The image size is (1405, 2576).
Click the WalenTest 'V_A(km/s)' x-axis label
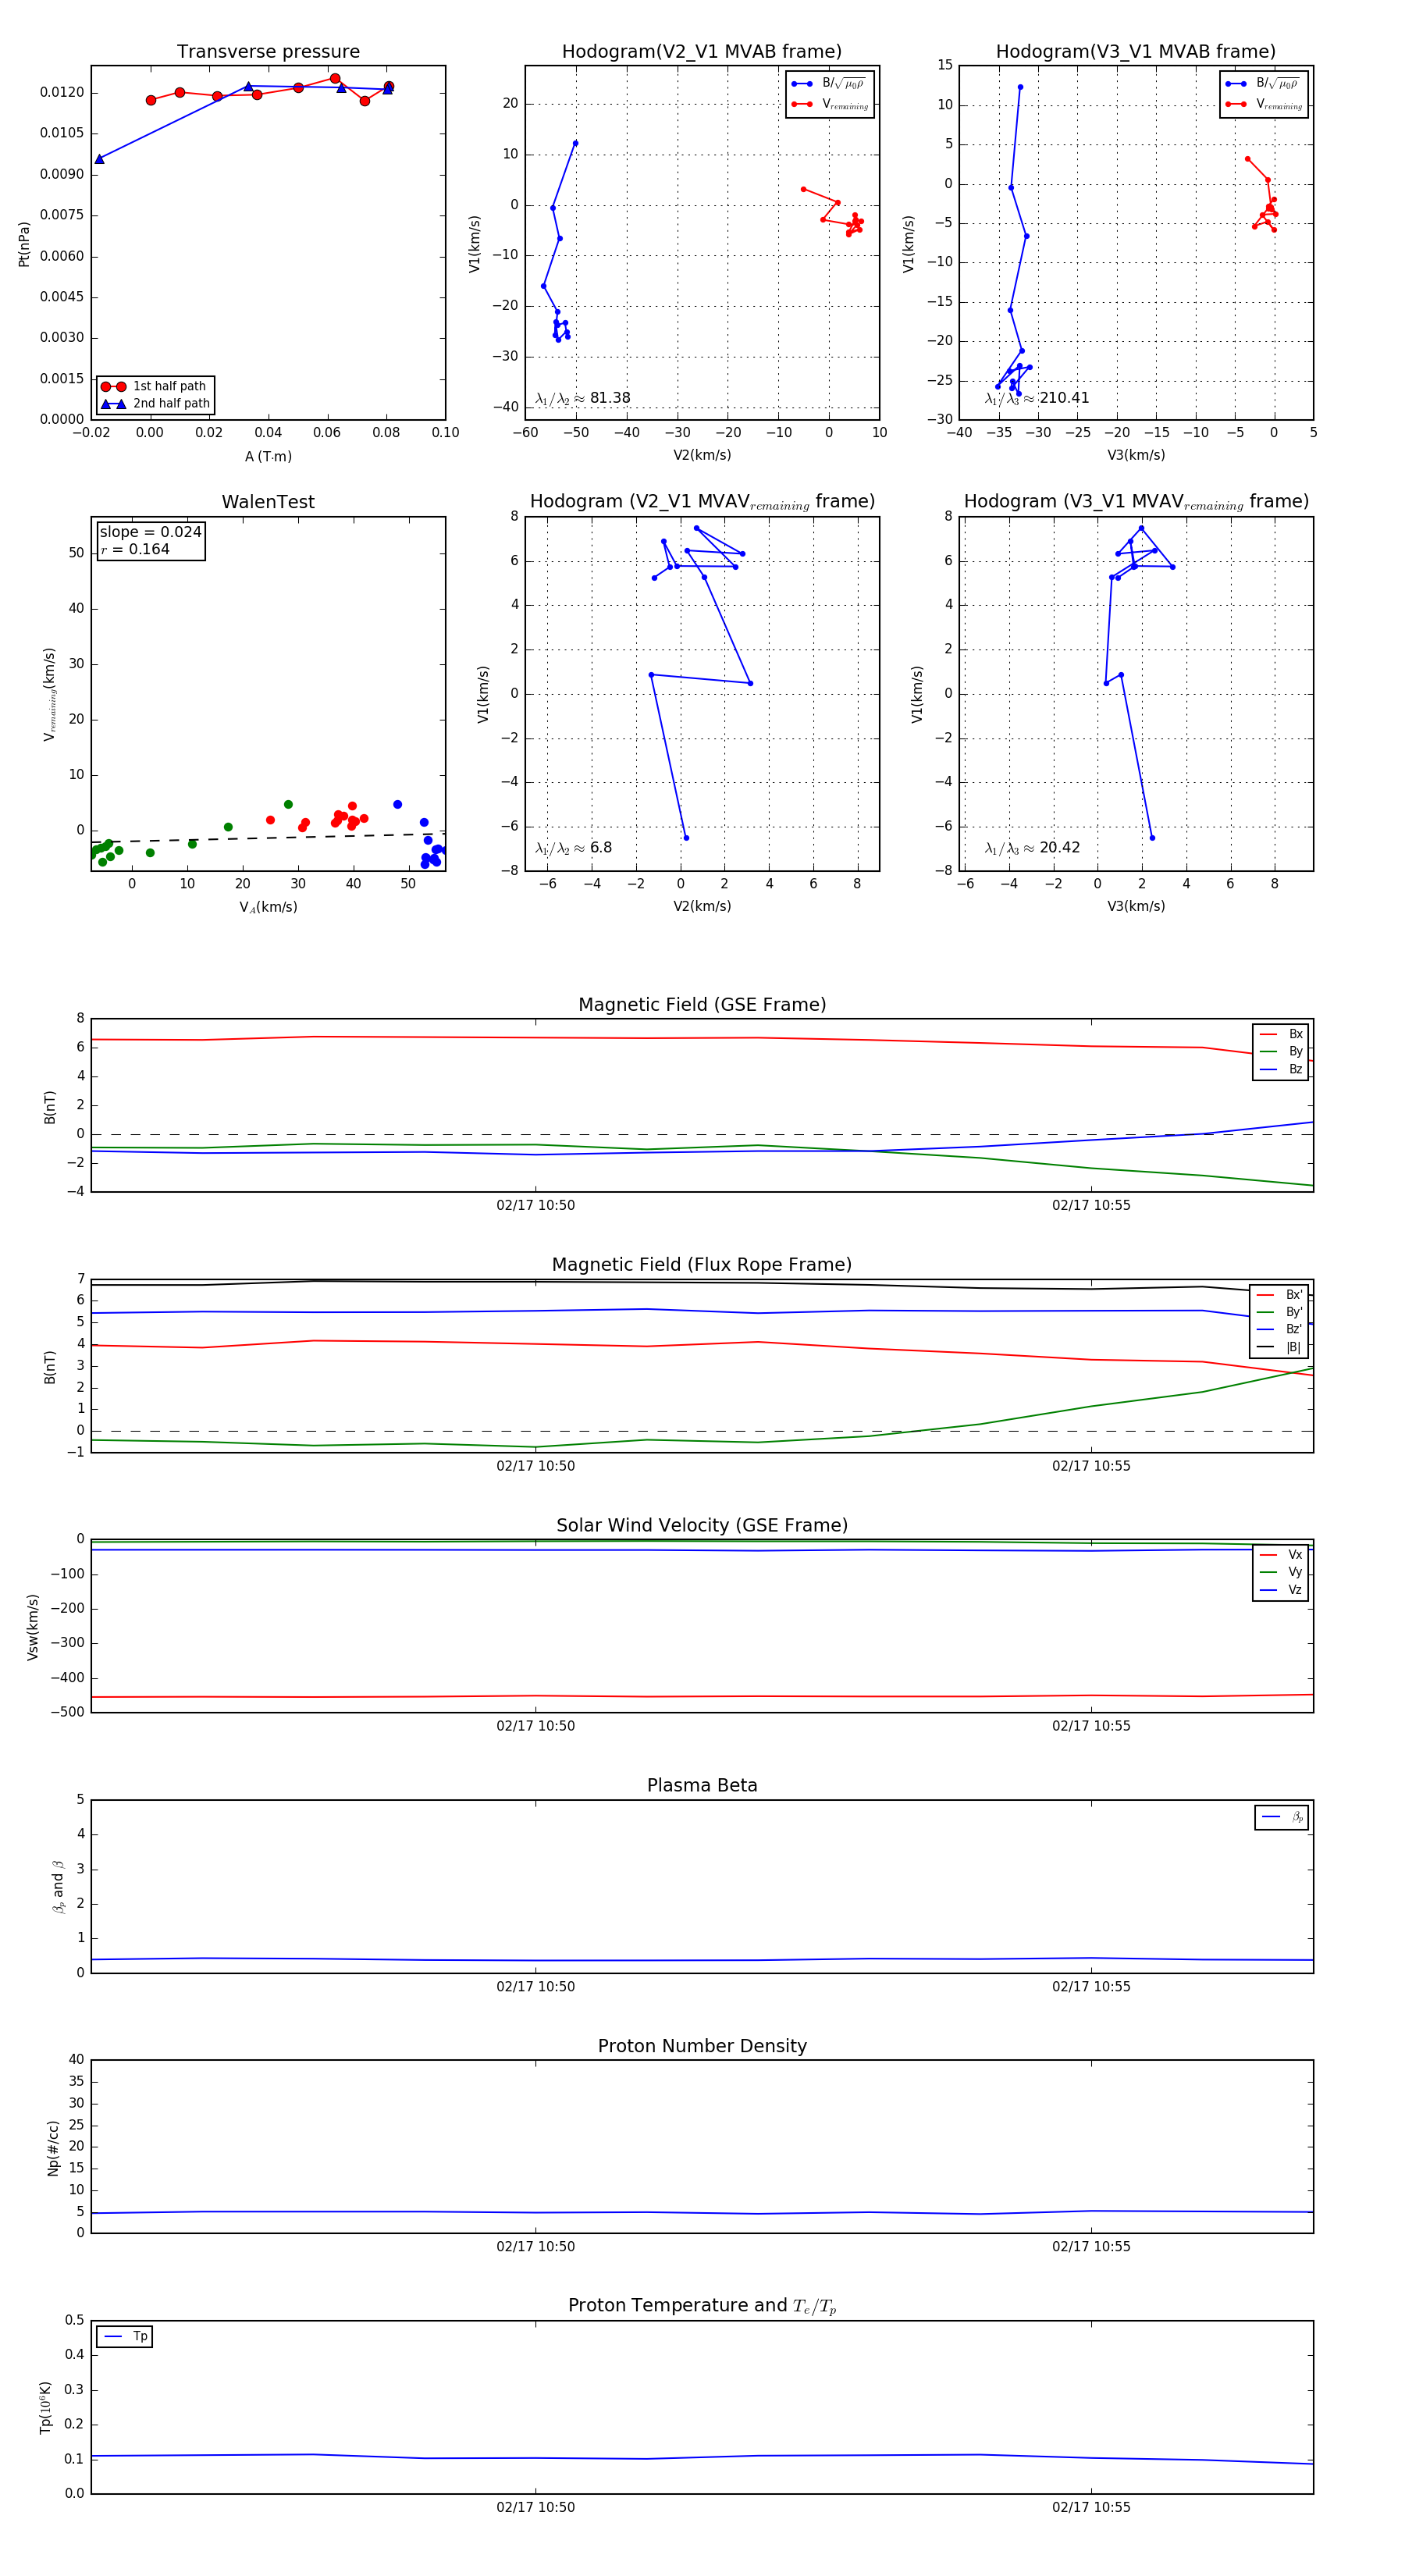(x=268, y=907)
